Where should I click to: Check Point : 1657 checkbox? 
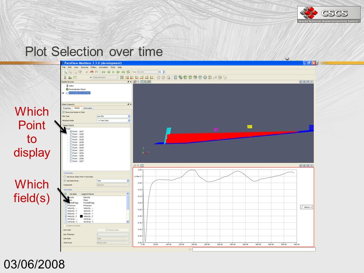[x=71, y=161]
